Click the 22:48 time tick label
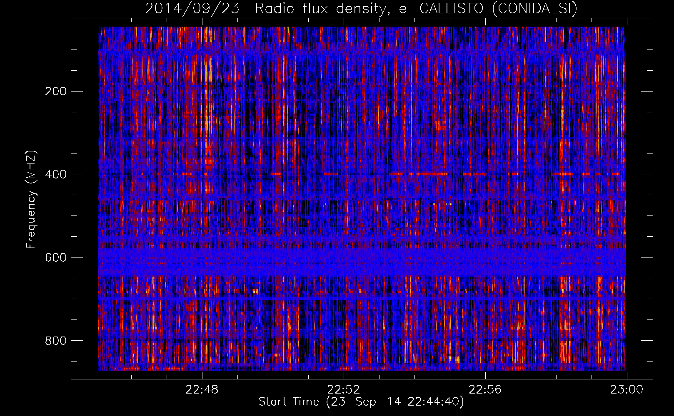The image size is (674, 416). [x=202, y=390]
